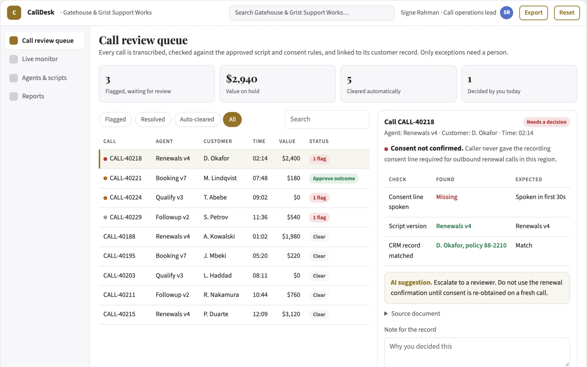Select call CALL-40229
587x367 pixels.
point(234,217)
